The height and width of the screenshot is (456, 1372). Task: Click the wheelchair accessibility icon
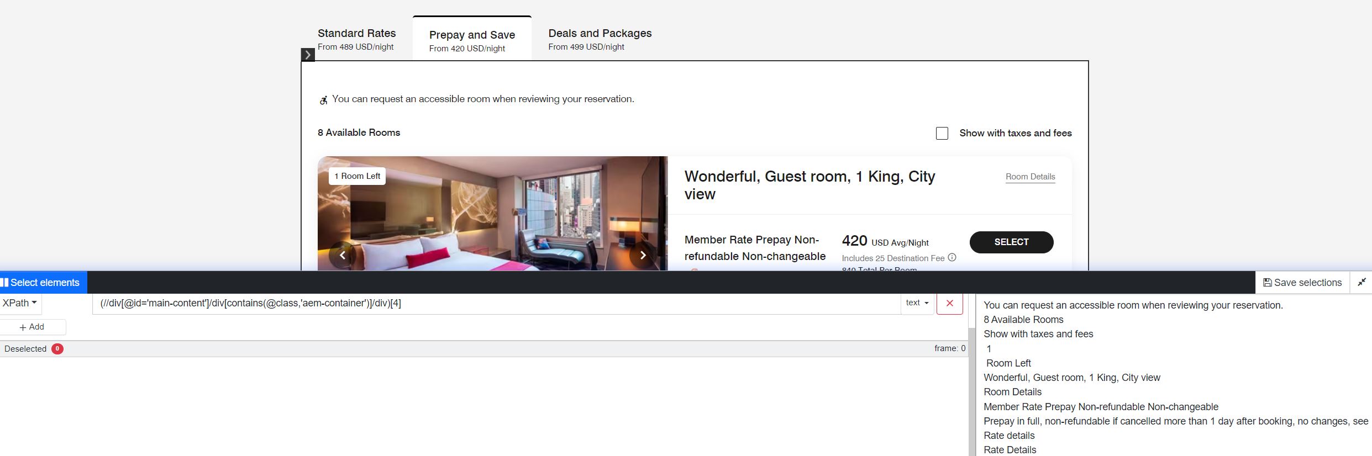click(x=323, y=100)
